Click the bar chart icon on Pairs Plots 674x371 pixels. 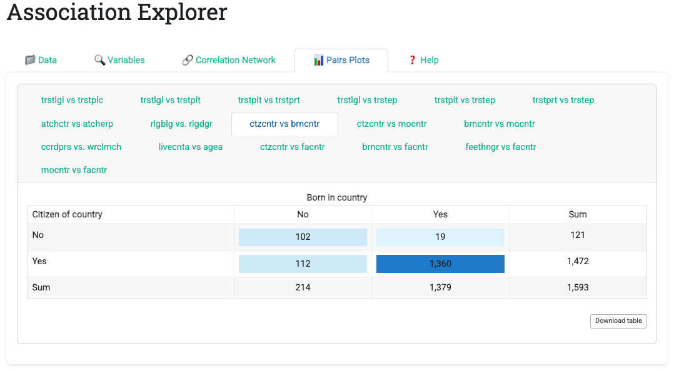319,60
